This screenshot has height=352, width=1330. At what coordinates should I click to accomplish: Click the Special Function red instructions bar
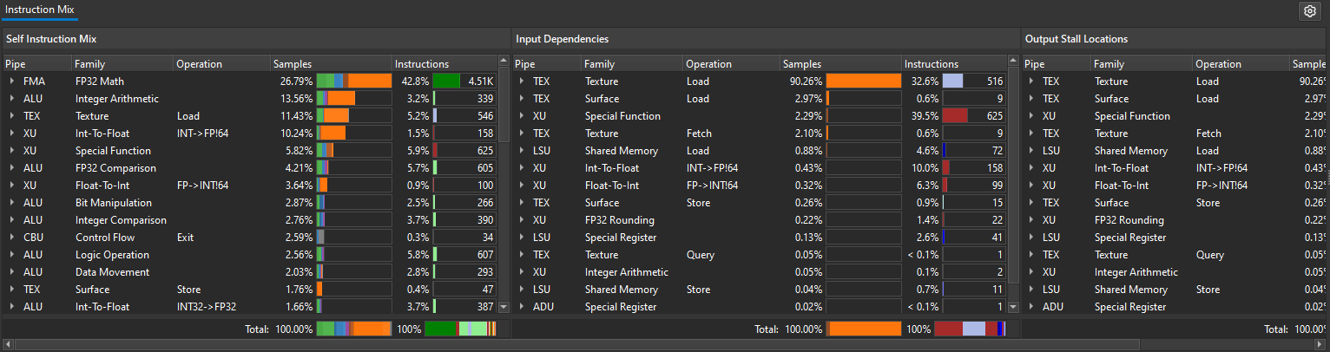click(955, 116)
